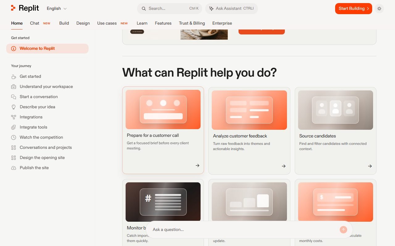395x246 pixels.
Task: Open the Features tab
Action: pos(163,23)
